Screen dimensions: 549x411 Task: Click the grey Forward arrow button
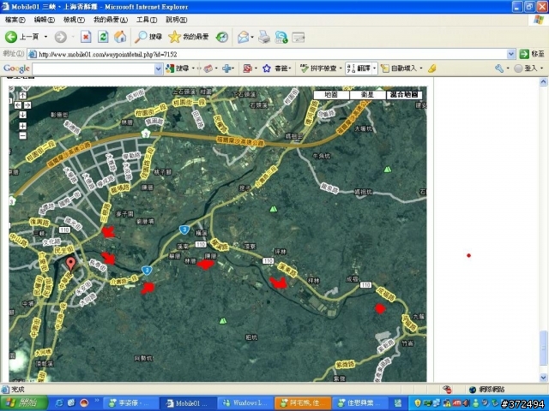pyautogui.click(x=60, y=37)
